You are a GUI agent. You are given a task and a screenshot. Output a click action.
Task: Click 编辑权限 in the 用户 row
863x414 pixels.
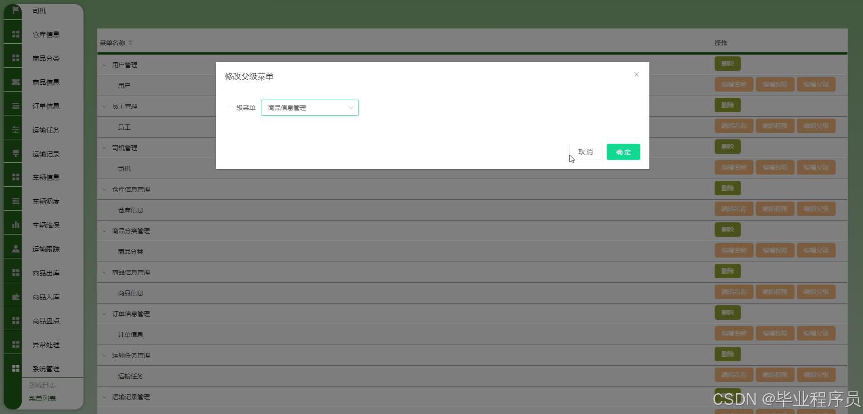point(775,84)
